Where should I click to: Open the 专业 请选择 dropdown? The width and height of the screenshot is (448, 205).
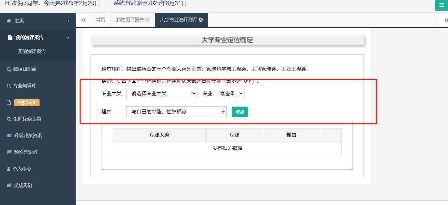tap(229, 93)
